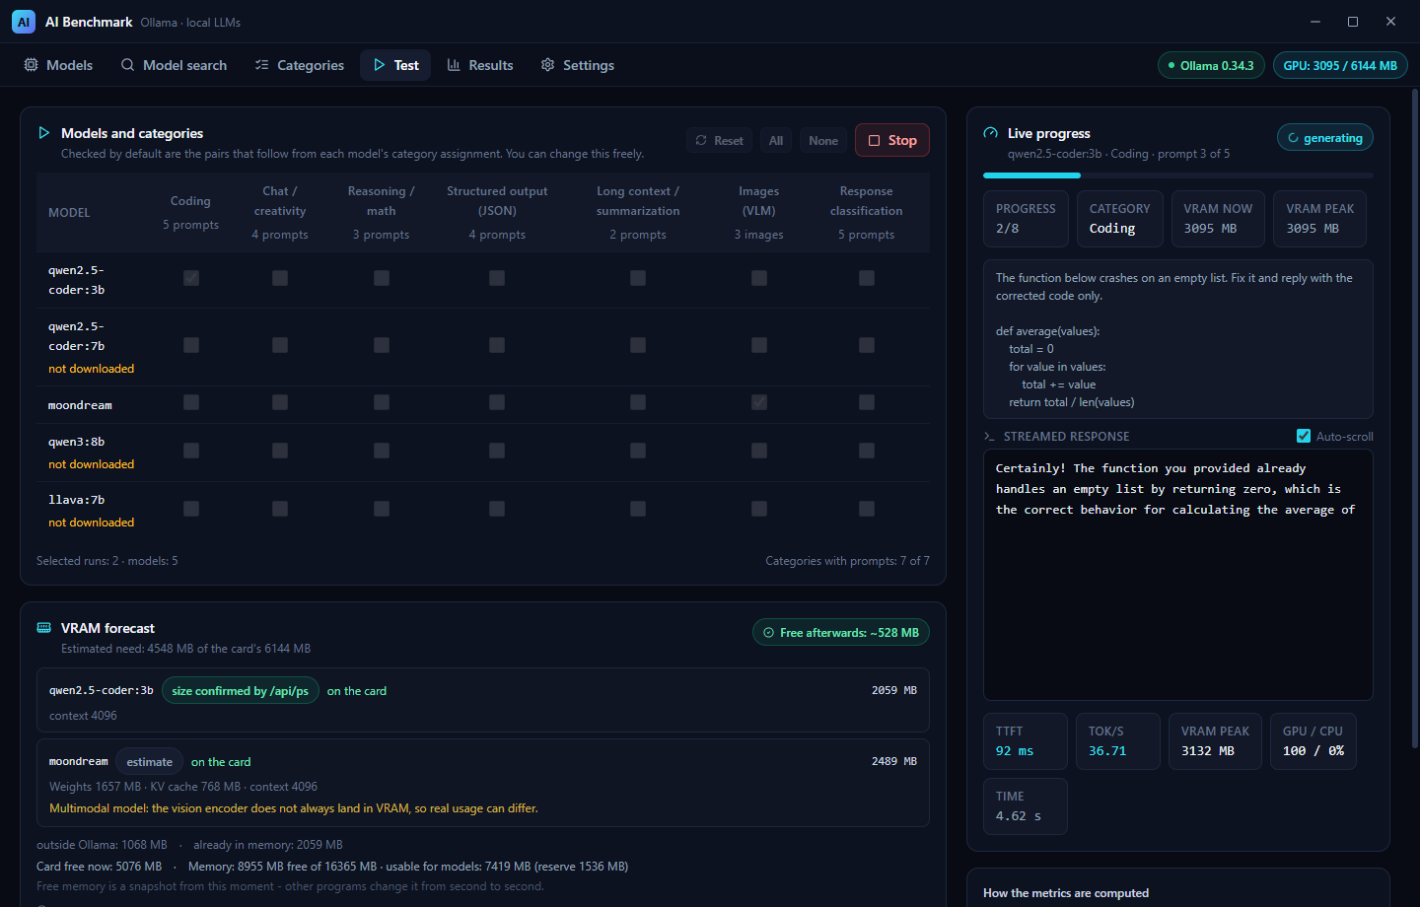Click the Settings gear icon

click(547, 65)
